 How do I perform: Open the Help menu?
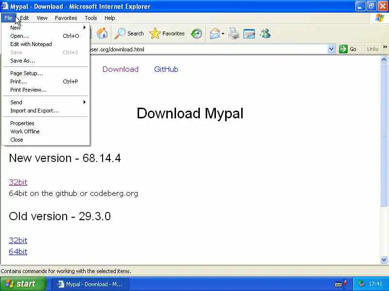[x=110, y=18]
